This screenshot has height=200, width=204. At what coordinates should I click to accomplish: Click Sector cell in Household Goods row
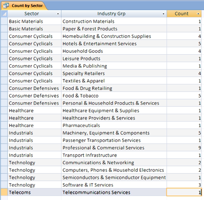[x=34, y=51]
